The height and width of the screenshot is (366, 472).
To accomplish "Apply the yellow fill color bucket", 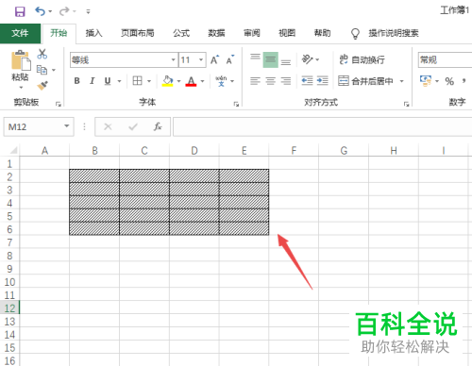I will click(x=168, y=81).
